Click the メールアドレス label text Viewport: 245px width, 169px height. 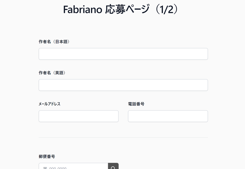50,104
